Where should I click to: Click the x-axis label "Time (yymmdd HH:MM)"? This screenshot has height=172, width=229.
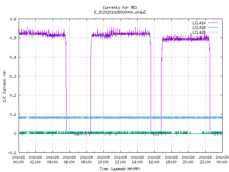coord(120,169)
